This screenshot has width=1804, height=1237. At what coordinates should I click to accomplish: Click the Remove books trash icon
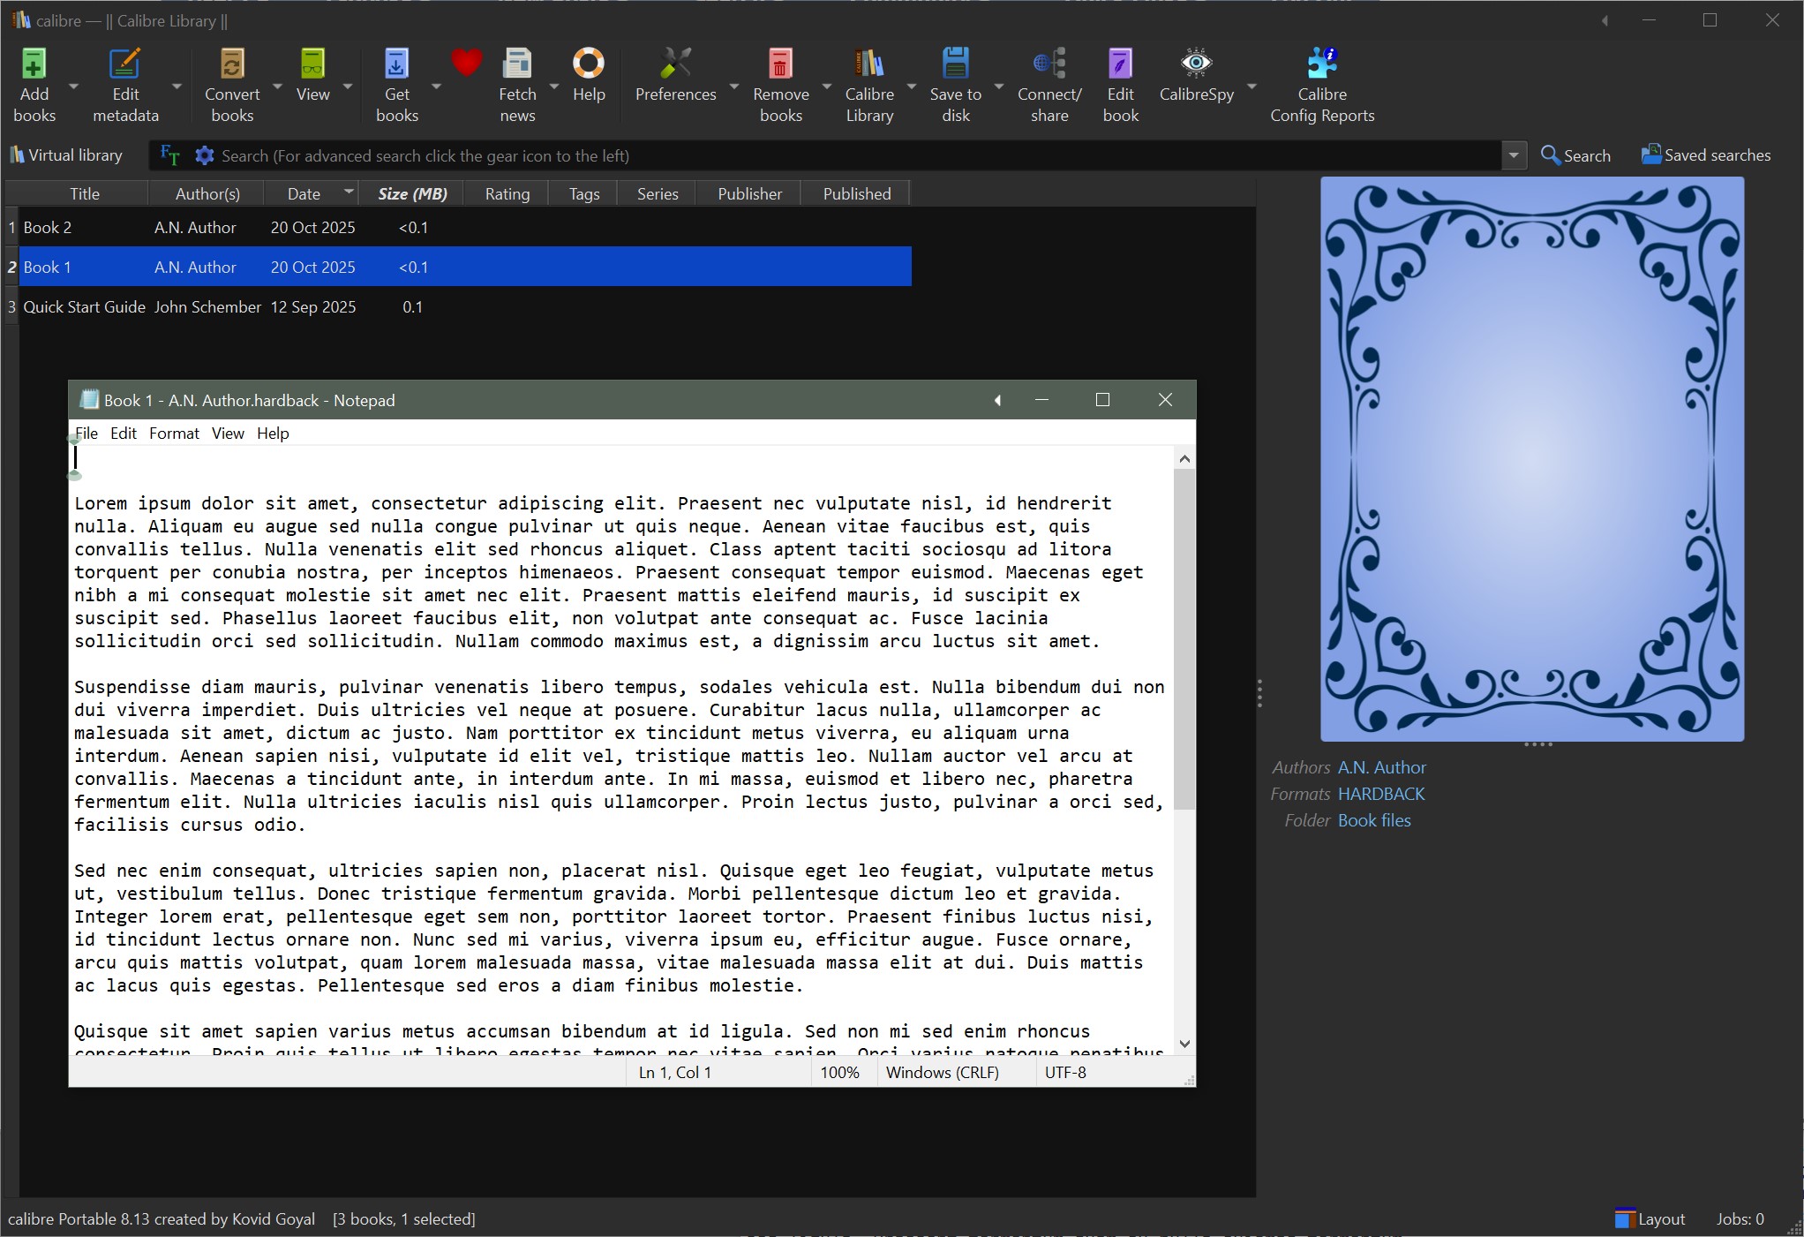pos(780,65)
